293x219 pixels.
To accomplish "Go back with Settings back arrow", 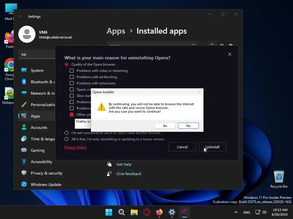I will click(x=21, y=16).
